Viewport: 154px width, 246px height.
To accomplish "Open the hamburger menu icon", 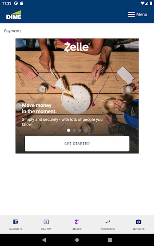I will coord(131,14).
